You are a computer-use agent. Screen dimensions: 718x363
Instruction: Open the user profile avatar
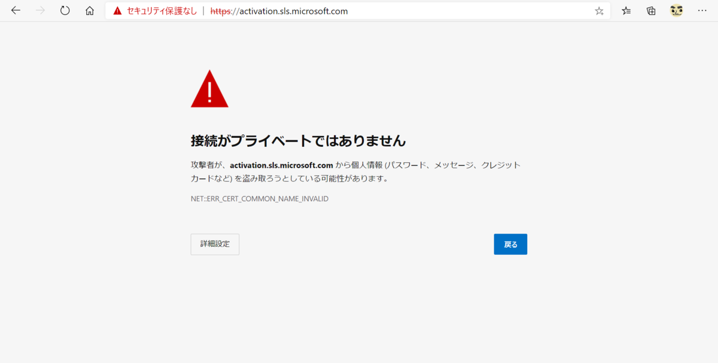pyautogui.click(x=677, y=11)
